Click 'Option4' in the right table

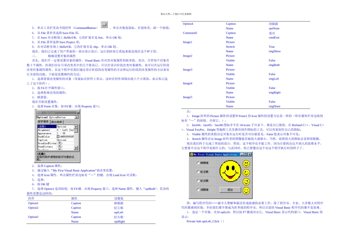188,24
